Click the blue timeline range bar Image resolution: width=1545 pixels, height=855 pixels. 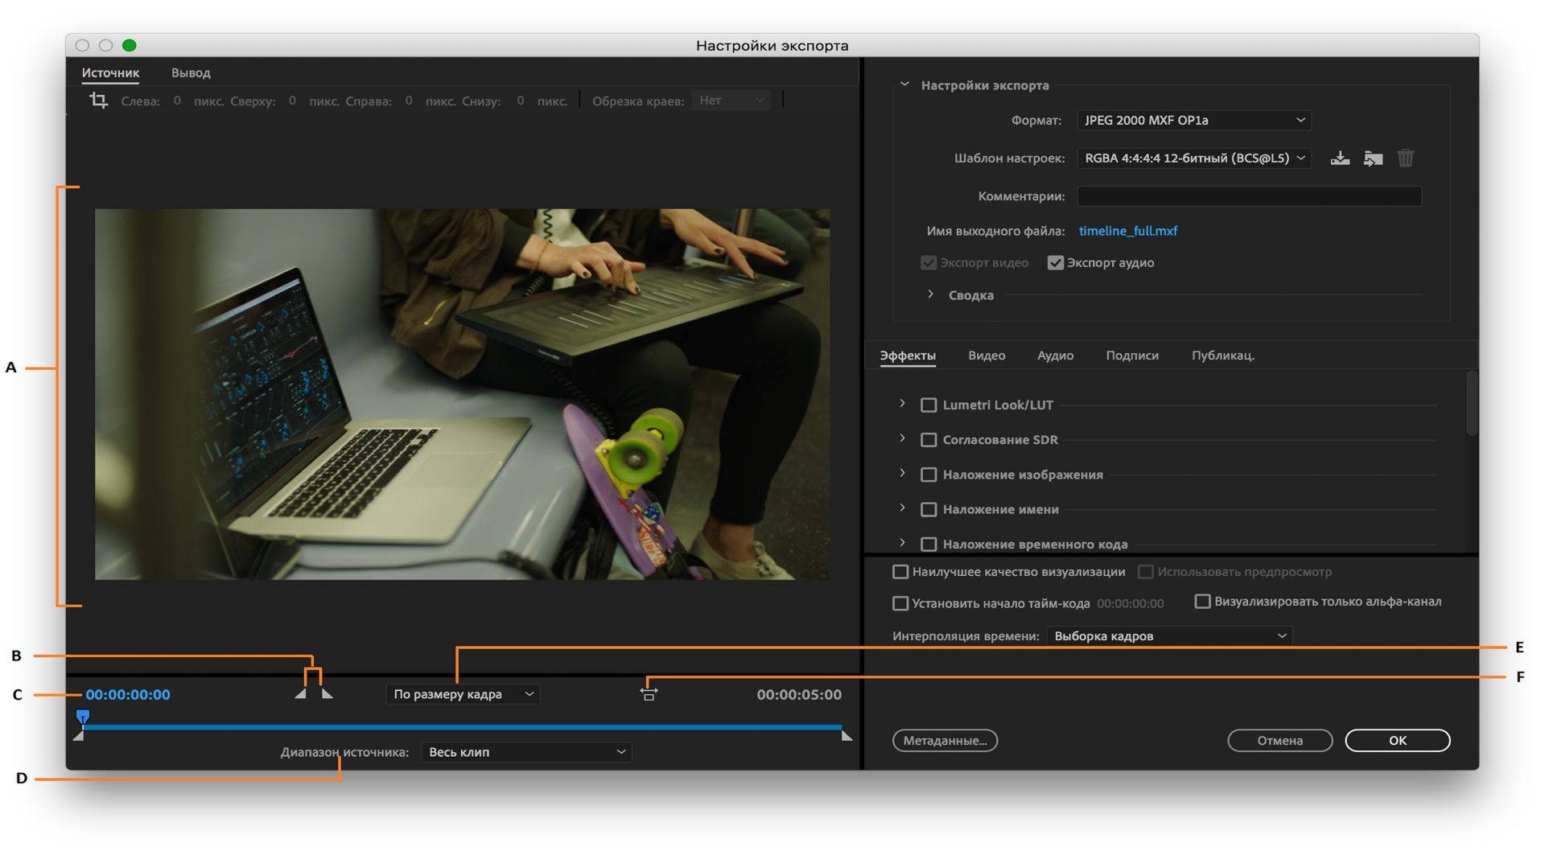463,727
